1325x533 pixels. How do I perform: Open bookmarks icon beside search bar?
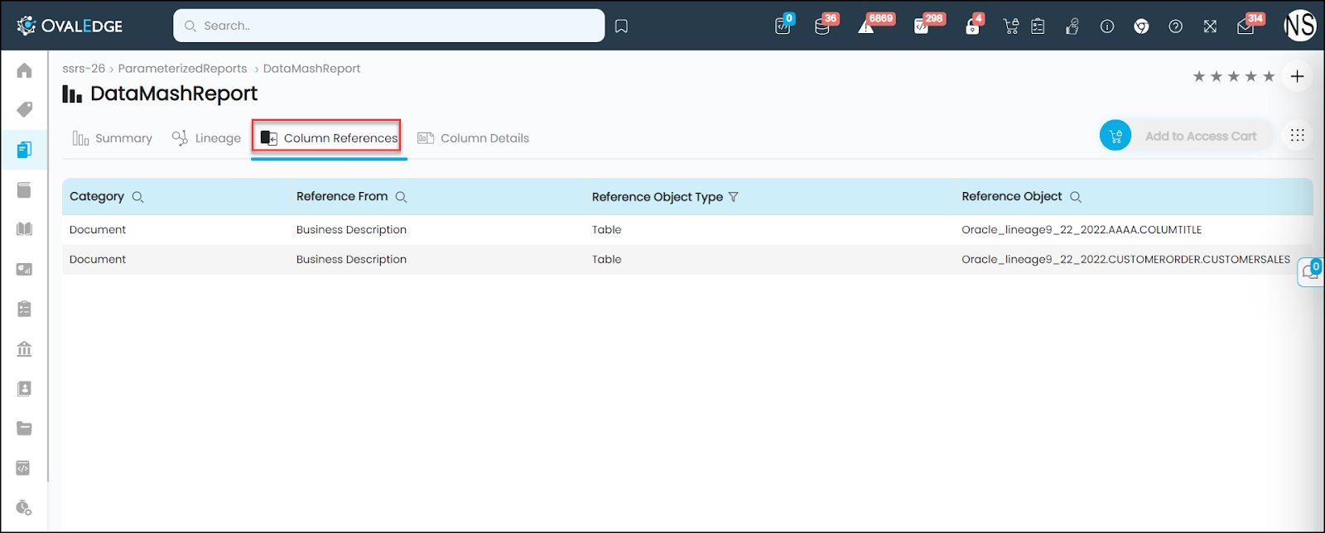click(621, 26)
